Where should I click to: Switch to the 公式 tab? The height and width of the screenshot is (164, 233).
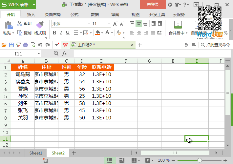click(x=74, y=14)
